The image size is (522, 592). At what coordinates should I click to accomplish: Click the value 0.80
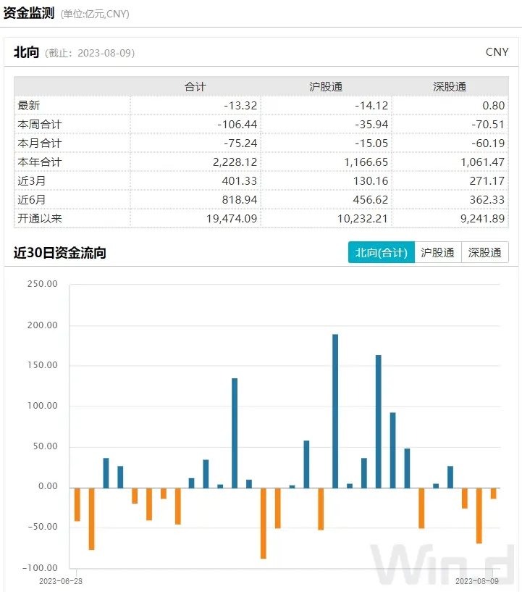(493, 106)
